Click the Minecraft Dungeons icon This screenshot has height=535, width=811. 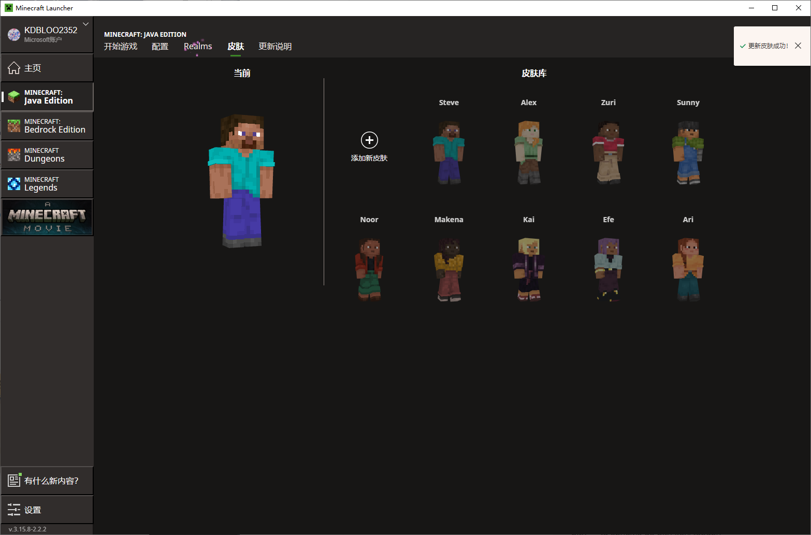[x=14, y=155]
